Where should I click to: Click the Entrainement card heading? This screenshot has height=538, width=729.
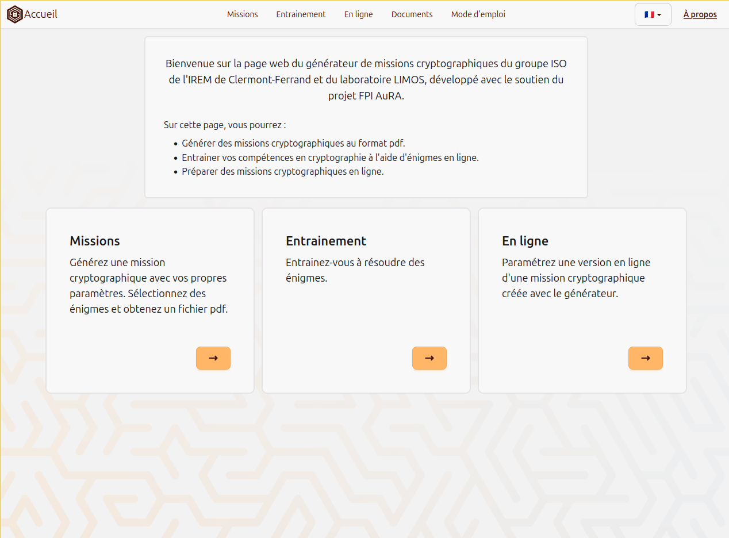point(326,241)
